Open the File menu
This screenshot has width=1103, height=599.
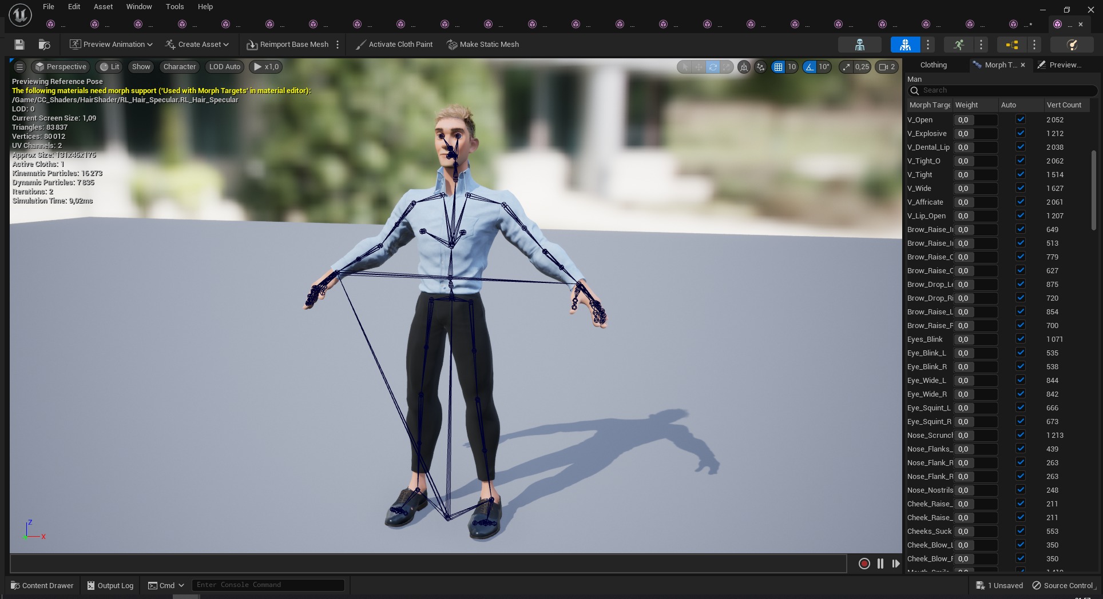click(49, 7)
